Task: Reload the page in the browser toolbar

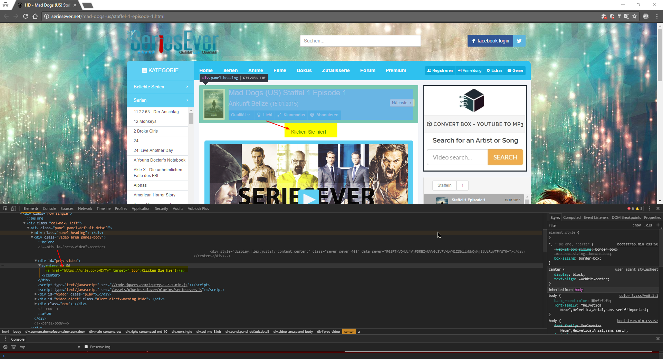Action: (26, 16)
